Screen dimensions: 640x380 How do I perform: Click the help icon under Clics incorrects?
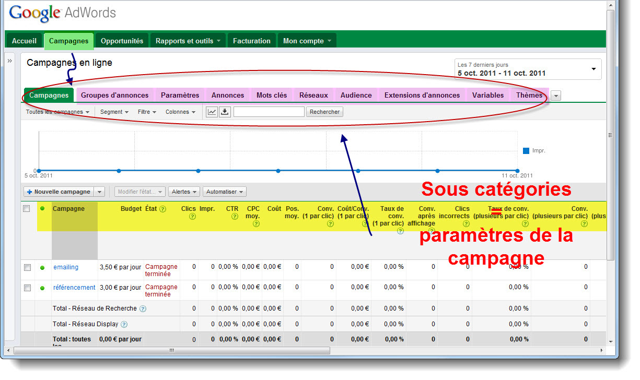click(466, 223)
